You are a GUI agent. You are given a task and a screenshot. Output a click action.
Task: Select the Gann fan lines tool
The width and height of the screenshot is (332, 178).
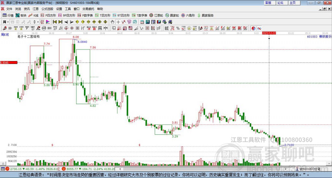119,28
